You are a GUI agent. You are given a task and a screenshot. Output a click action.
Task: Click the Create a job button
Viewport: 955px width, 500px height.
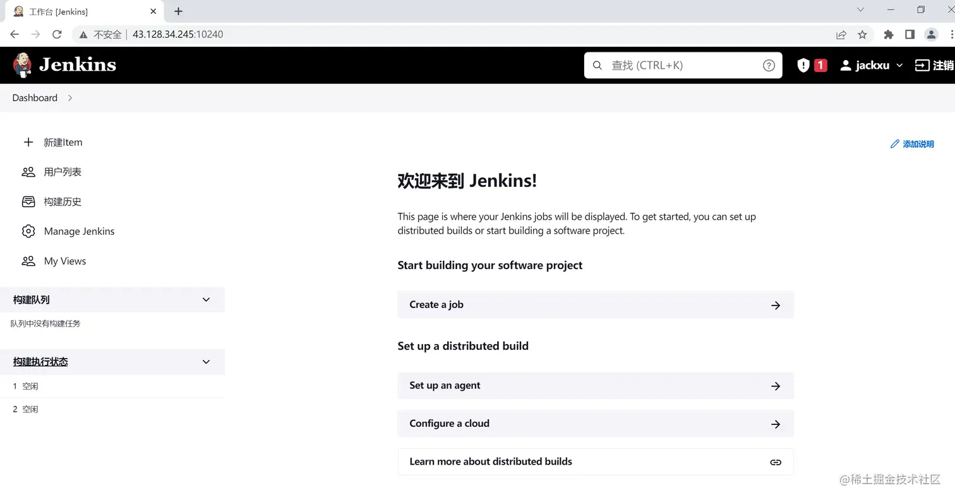pos(596,305)
